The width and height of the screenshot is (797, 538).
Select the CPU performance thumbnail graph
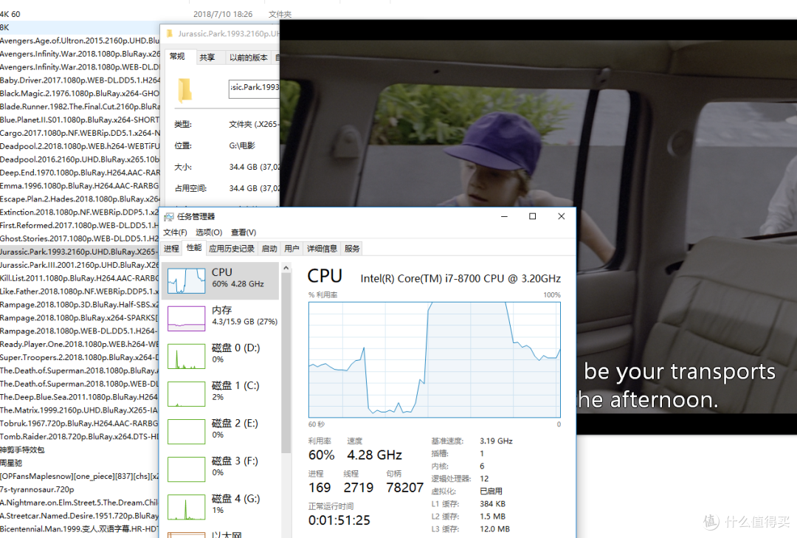point(187,280)
